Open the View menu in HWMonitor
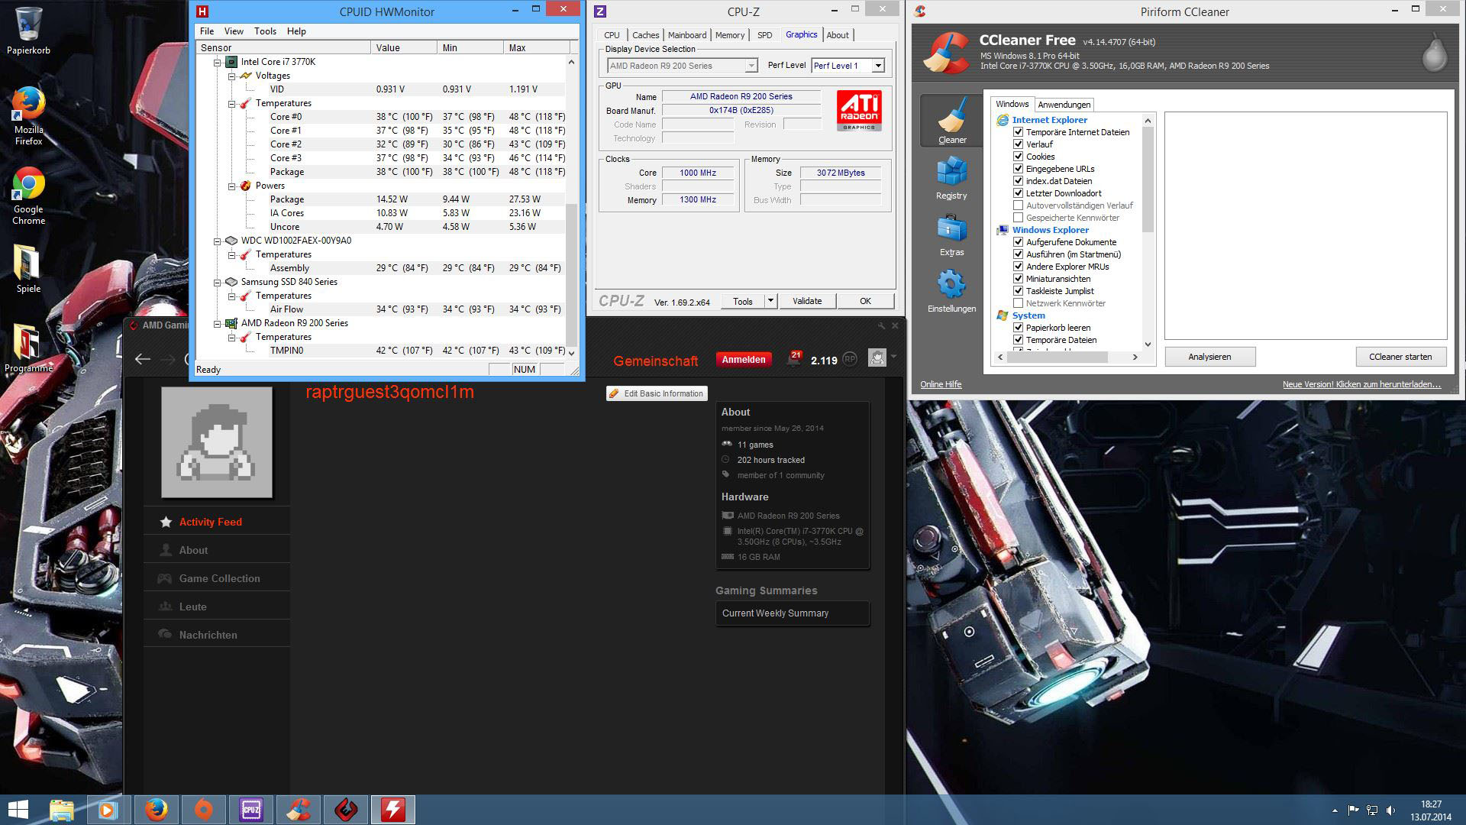 [x=234, y=31]
